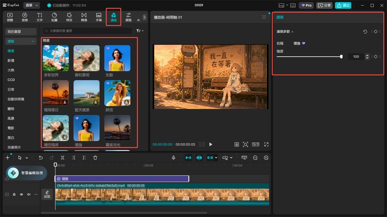Open the 音樂 audio tab
The height and width of the screenshot is (217, 387).
25,17
